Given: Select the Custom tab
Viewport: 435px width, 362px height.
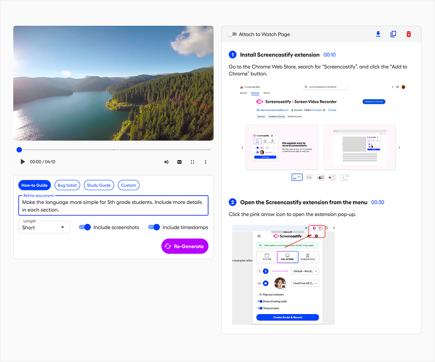Looking at the screenshot, I should [129, 185].
